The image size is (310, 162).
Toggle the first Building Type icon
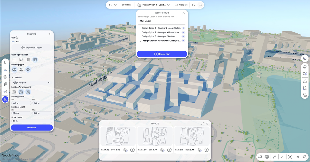pyautogui.click(x=14, y=70)
